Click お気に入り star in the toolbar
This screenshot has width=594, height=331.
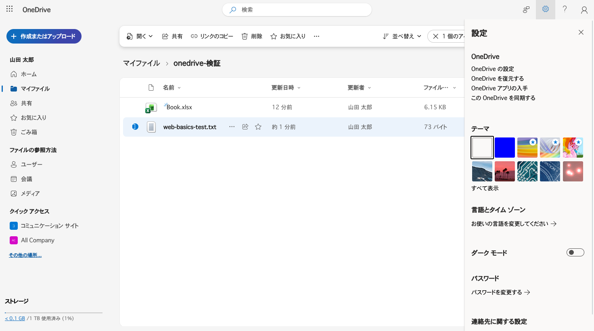tap(288, 36)
